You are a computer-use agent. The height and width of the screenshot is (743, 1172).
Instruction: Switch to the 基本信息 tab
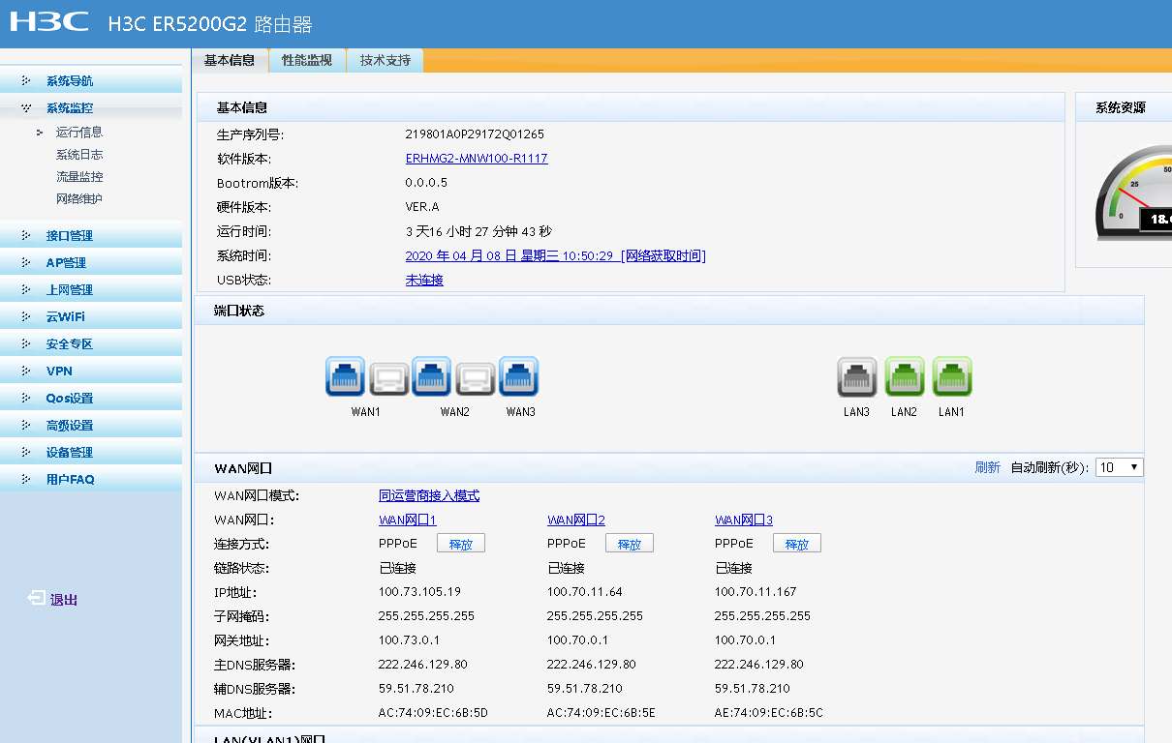coord(230,60)
